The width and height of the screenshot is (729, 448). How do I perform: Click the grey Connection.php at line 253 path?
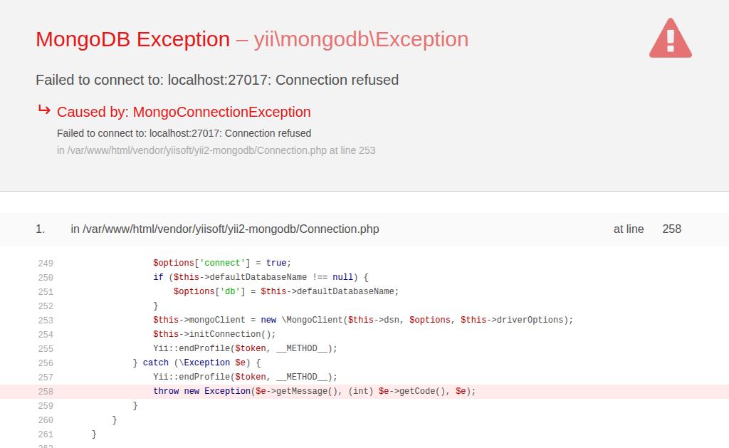[x=216, y=151]
